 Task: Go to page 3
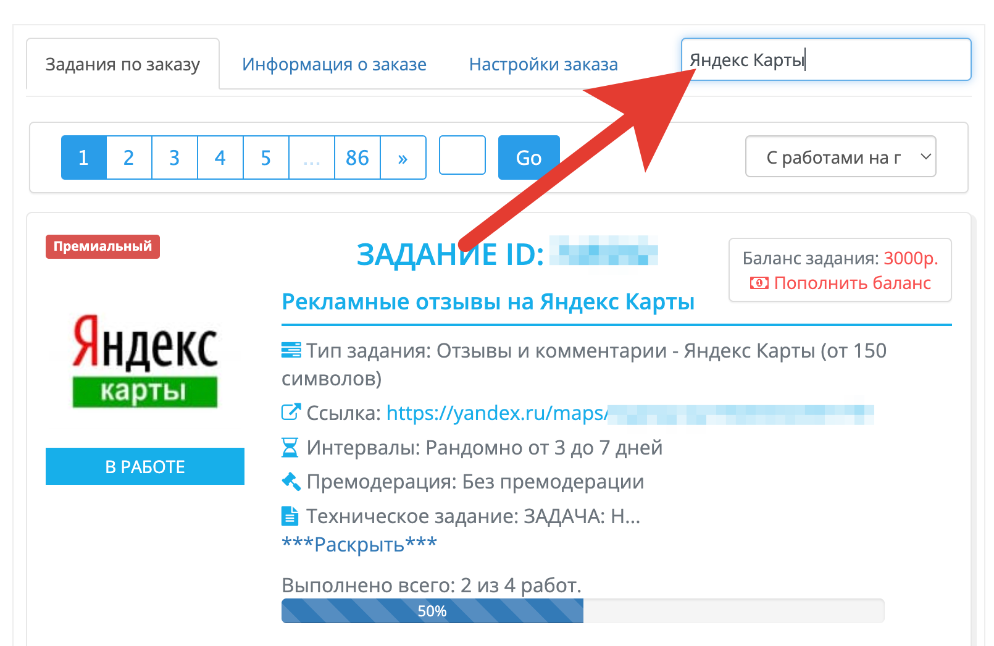tap(175, 157)
